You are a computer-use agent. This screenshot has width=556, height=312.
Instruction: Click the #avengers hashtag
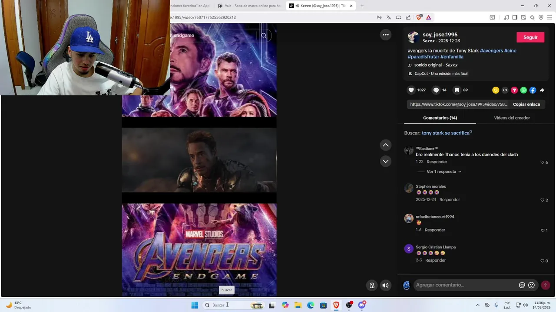tap(491, 51)
